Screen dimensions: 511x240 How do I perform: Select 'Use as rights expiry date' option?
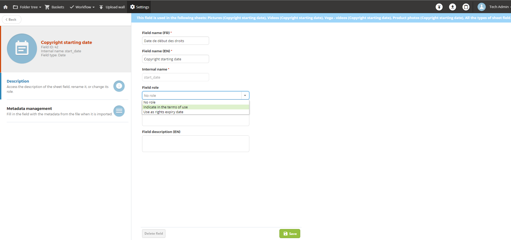[163, 112]
